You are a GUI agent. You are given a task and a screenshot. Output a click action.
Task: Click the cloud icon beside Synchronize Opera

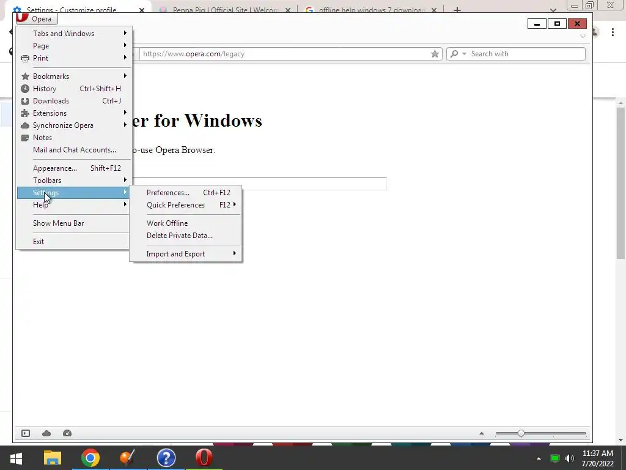[24, 125]
